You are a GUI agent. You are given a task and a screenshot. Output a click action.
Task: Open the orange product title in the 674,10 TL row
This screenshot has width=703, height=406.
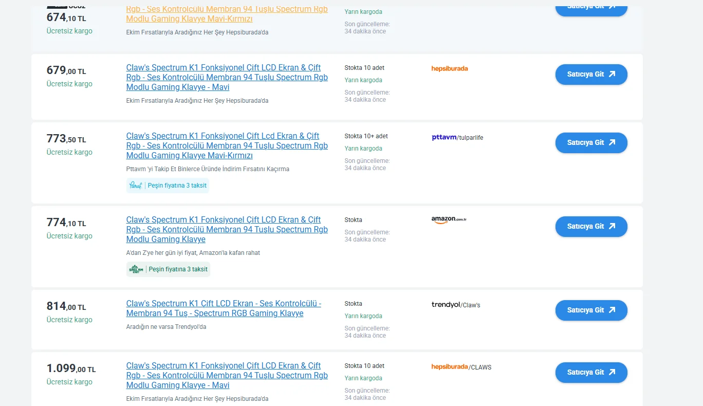point(227,14)
